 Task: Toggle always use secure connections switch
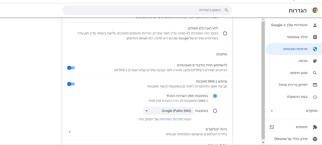click(x=71, y=68)
